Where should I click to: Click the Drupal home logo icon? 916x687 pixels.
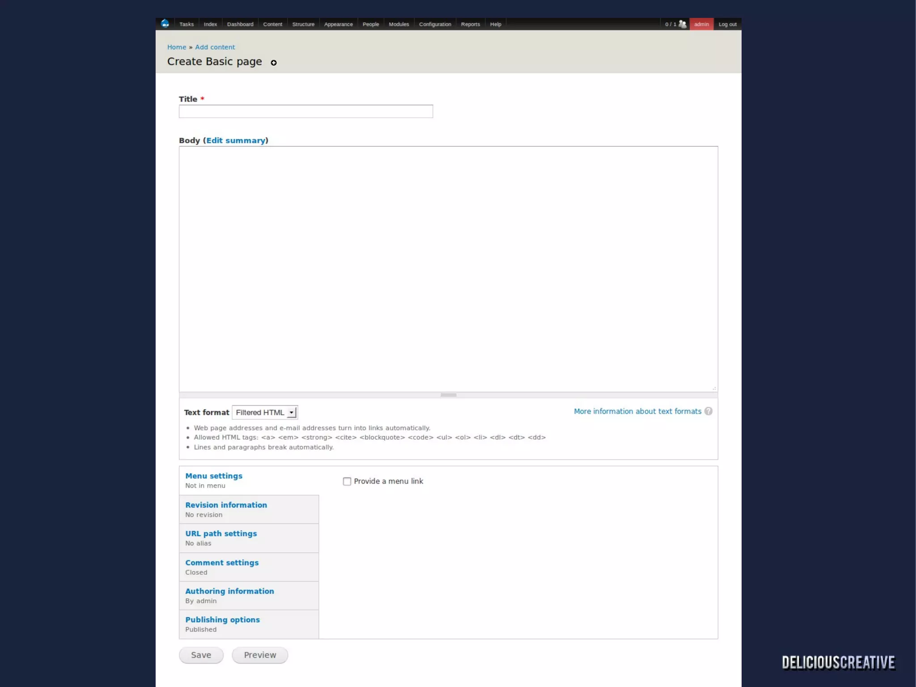point(165,24)
